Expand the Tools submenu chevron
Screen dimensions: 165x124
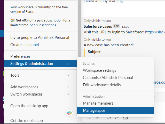point(68,75)
